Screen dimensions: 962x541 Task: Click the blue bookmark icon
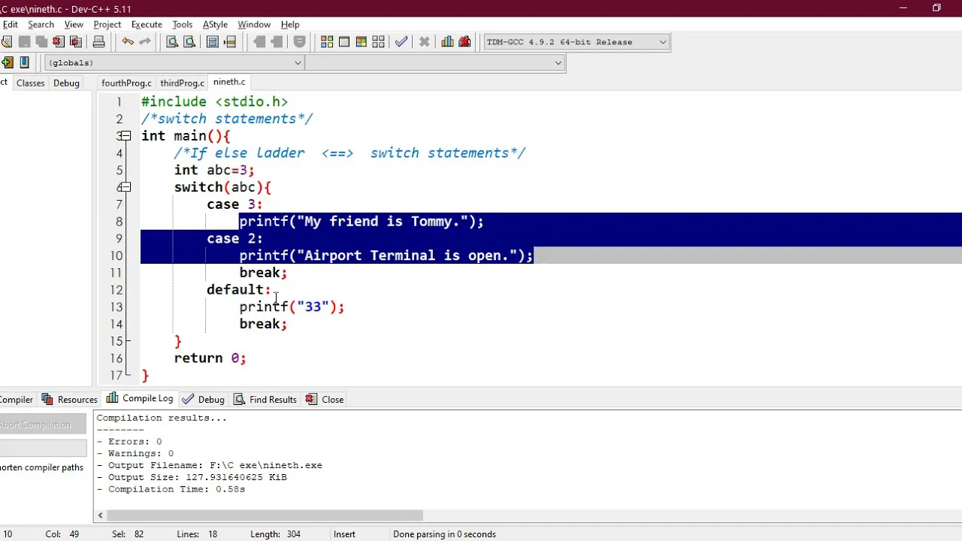pos(24,62)
